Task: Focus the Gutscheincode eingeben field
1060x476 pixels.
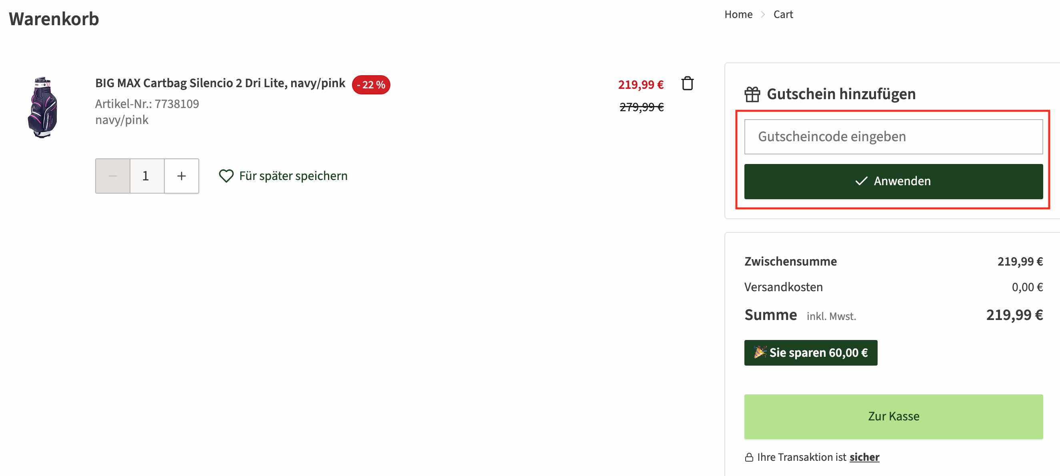Action: pos(893,136)
